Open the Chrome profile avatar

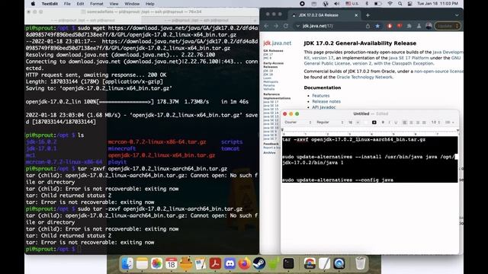[x=429, y=26]
